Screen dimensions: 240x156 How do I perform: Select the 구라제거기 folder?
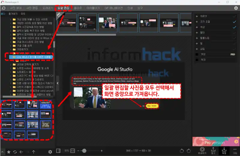click(22, 49)
